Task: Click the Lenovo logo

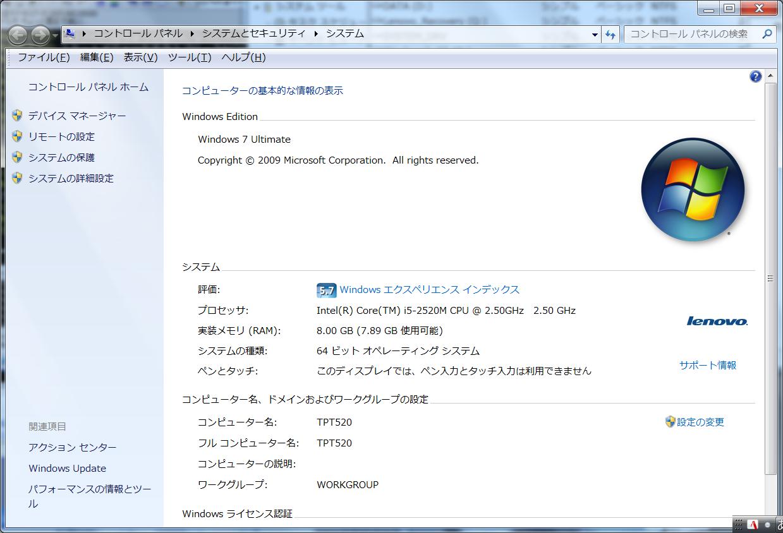Action: click(717, 321)
